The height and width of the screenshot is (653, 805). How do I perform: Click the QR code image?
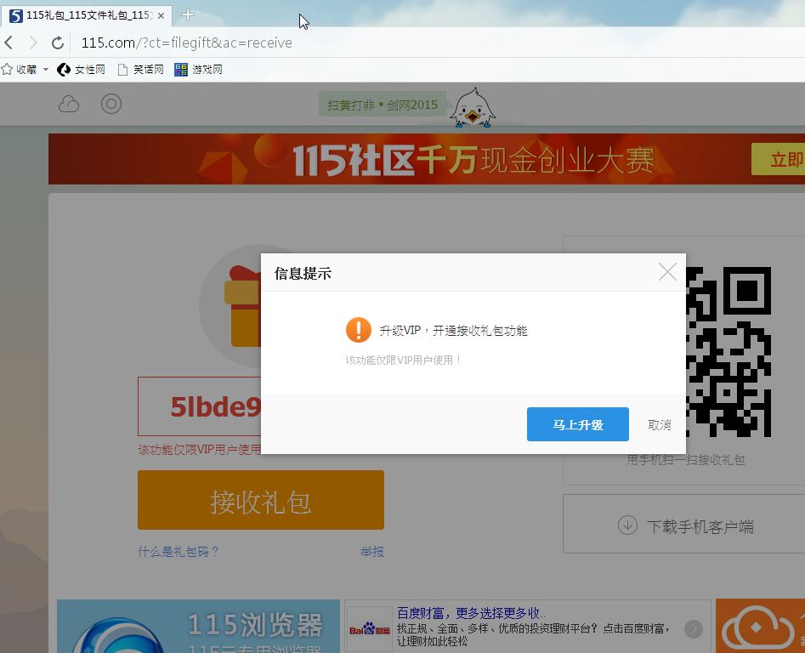pos(728,352)
